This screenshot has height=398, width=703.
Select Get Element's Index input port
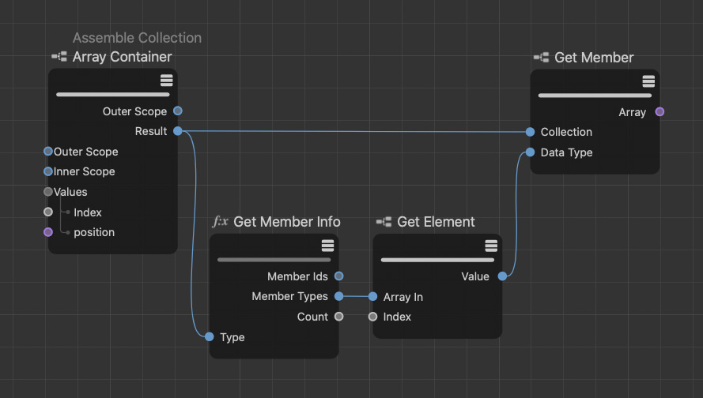pos(372,317)
